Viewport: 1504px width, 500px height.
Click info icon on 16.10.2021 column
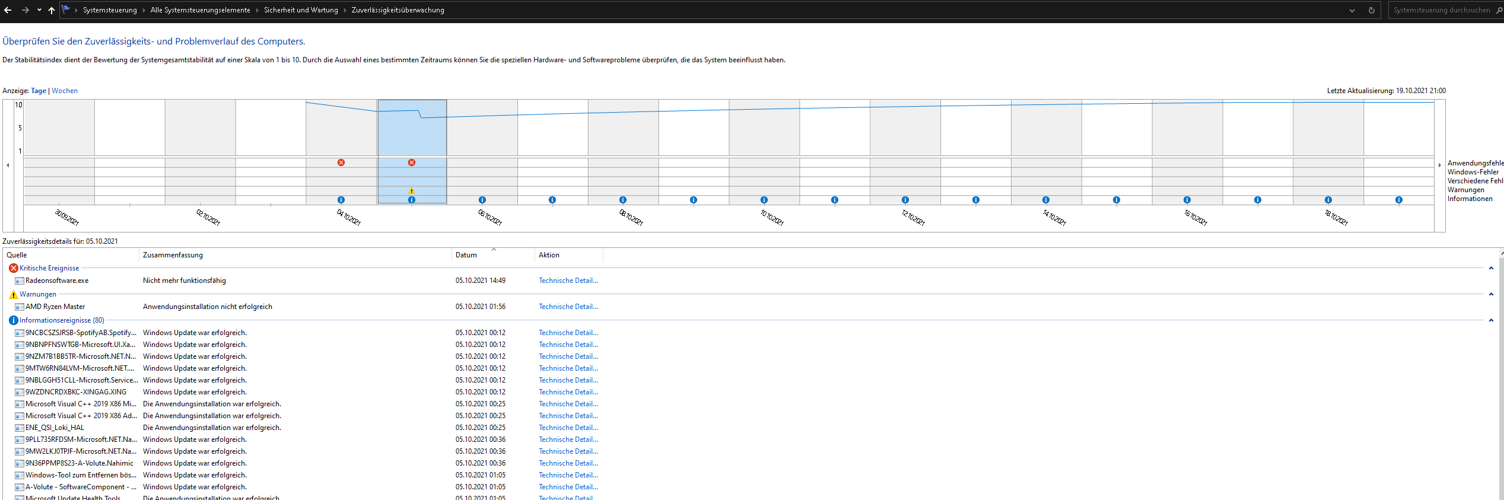coord(1187,200)
